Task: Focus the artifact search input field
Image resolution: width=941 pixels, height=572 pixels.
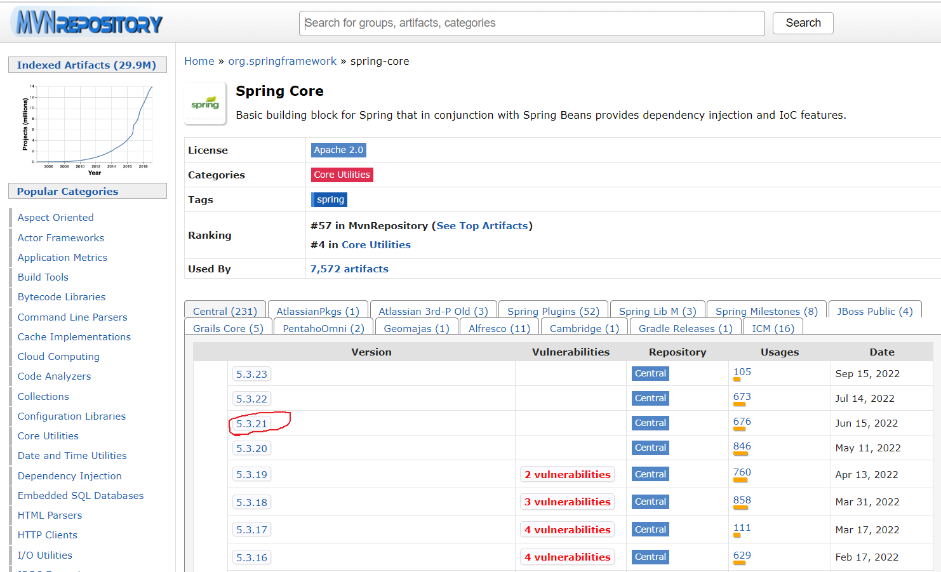Action: pyautogui.click(x=531, y=23)
